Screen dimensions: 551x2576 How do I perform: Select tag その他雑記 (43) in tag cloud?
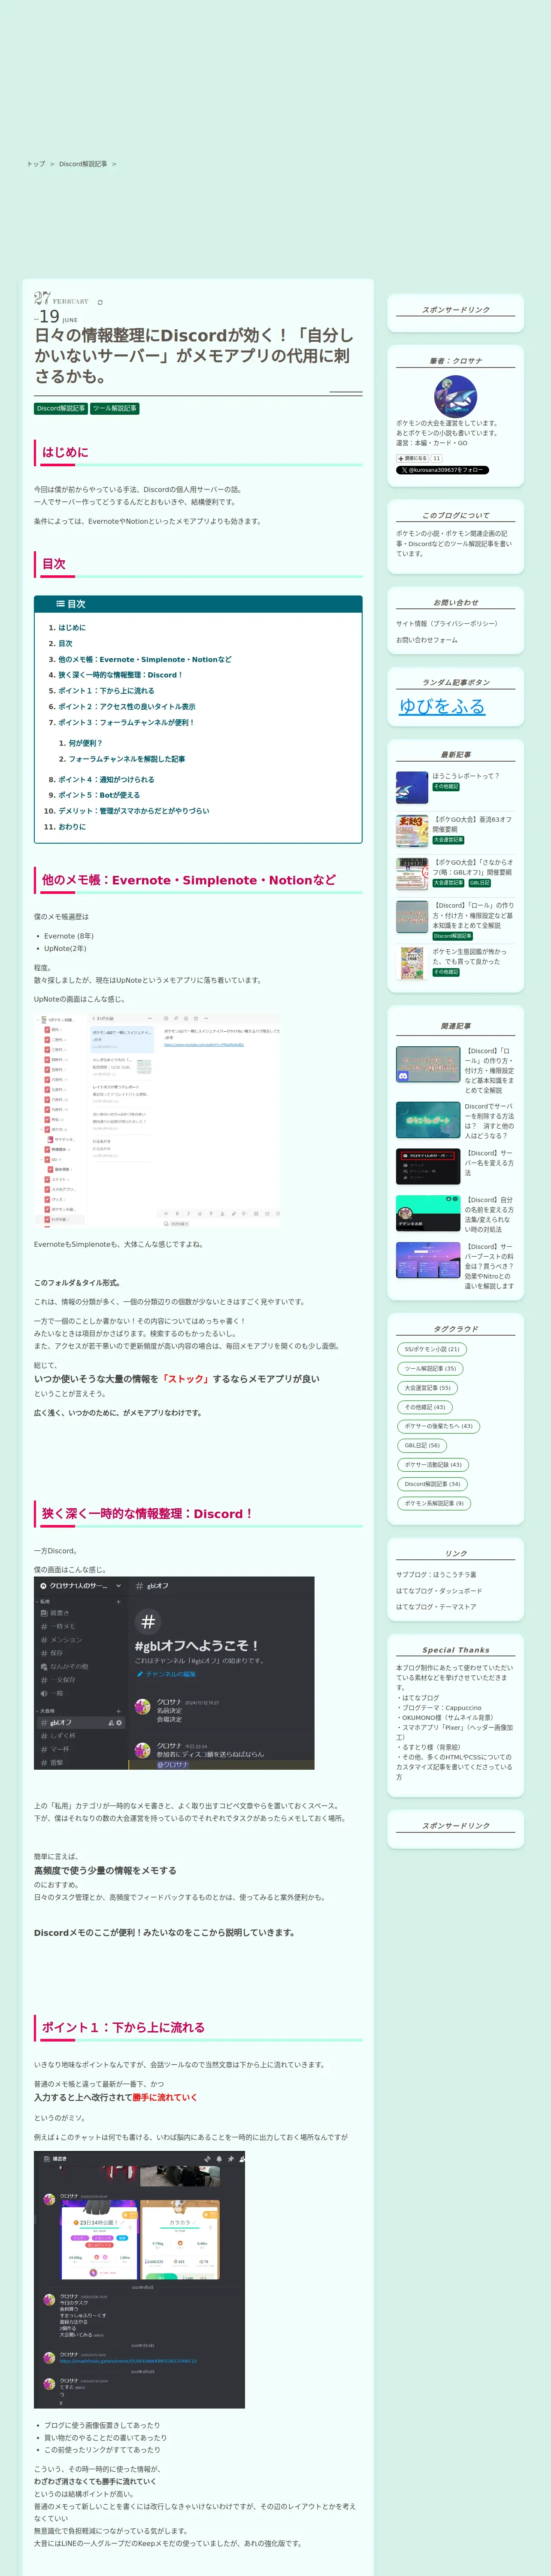[x=425, y=1407]
